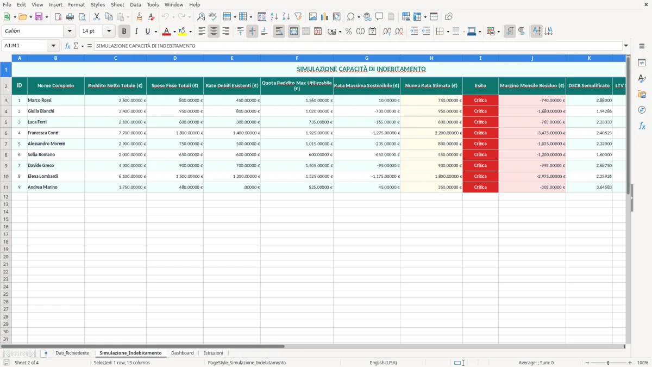Viewport: 652px width, 367px height.
Task: Switch to Dashboard sheet tab
Action: [183, 353]
